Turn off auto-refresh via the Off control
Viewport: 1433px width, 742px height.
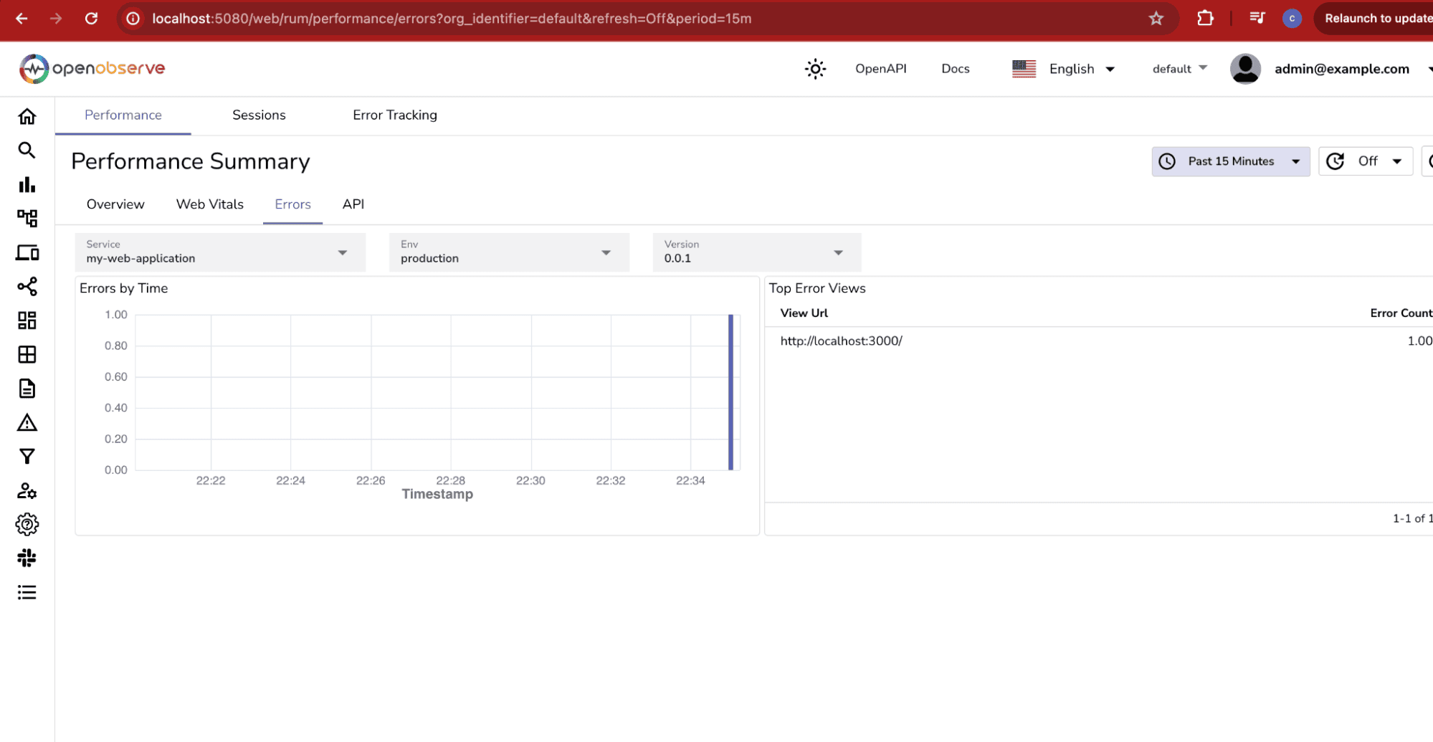pyautogui.click(x=1366, y=161)
